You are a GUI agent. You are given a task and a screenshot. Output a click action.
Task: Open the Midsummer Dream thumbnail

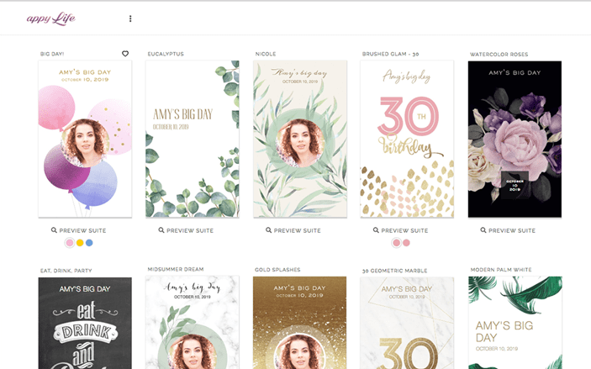point(193,322)
